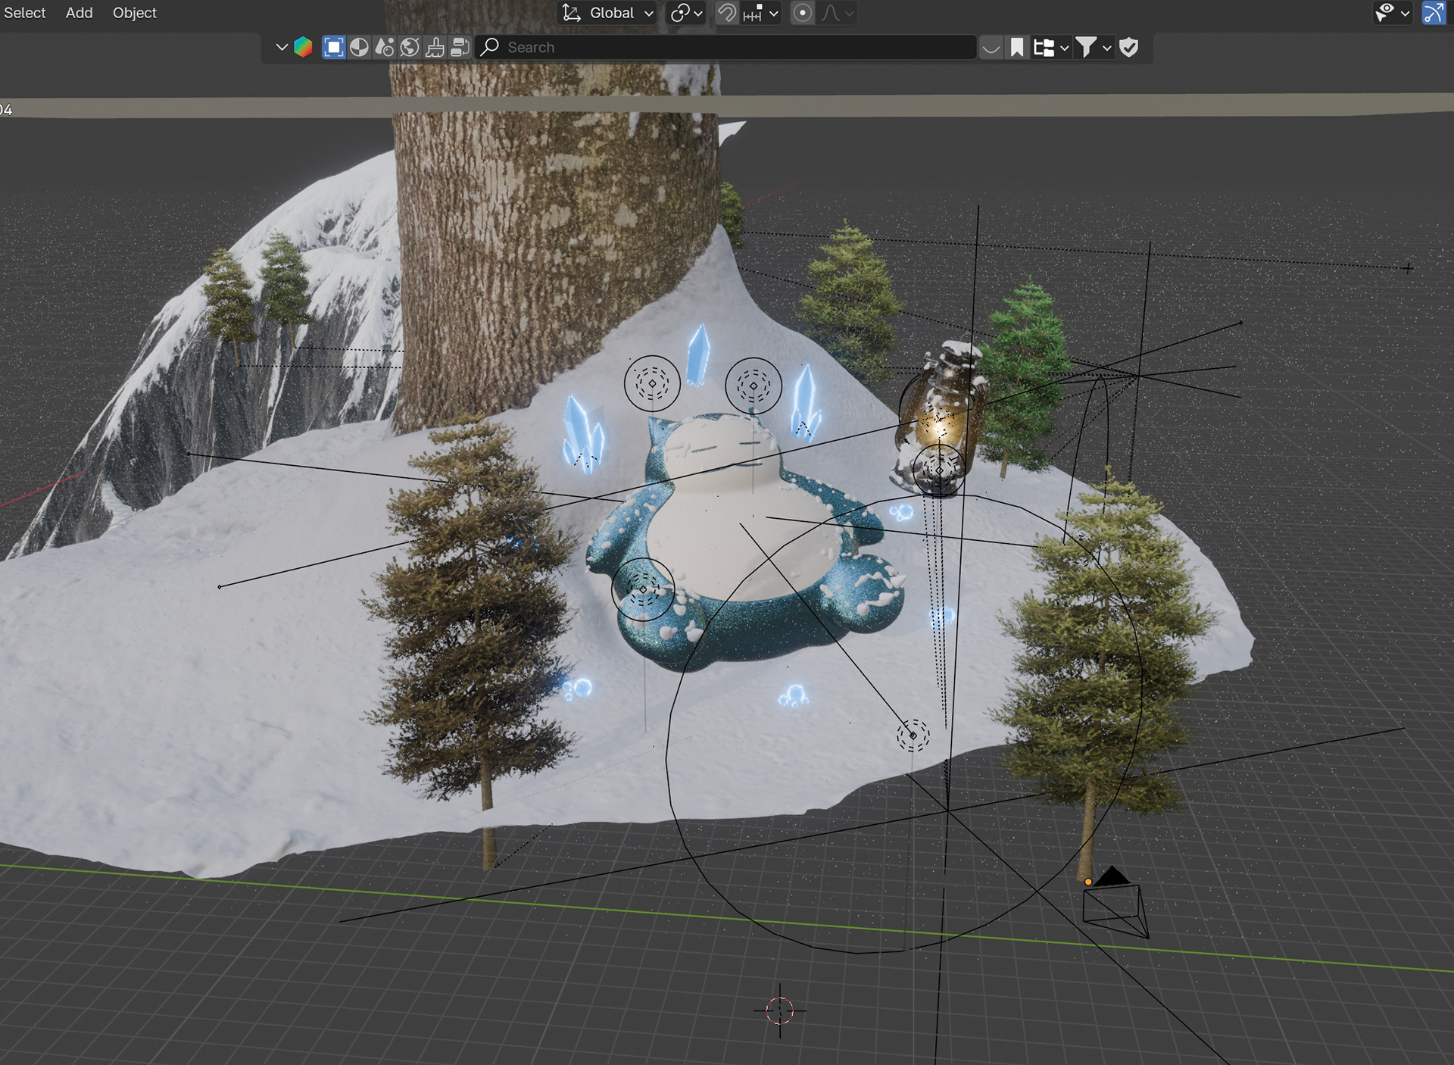Open the Select menu

tap(24, 13)
